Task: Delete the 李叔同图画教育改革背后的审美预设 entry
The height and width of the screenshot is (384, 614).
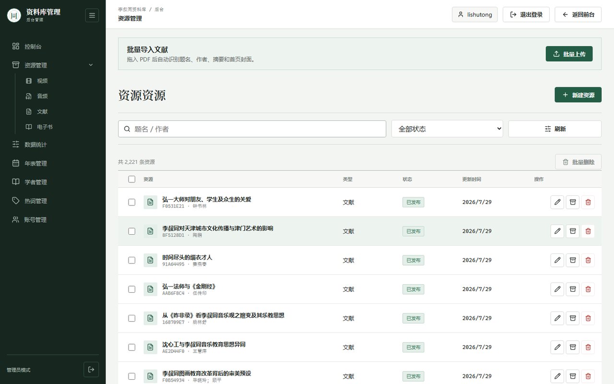Action: (588, 376)
